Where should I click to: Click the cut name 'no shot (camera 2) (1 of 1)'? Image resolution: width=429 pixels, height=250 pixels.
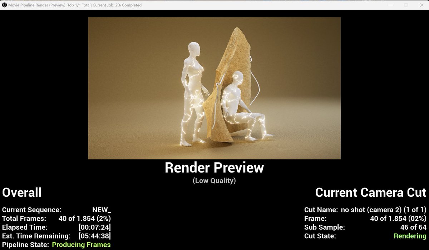pos(384,210)
